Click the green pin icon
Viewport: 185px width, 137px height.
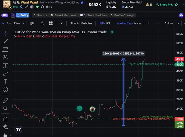[176, 5]
